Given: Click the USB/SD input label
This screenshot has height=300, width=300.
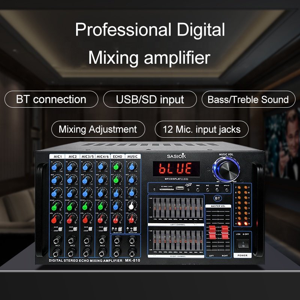Looking at the screenshot, I should (x=150, y=99).
